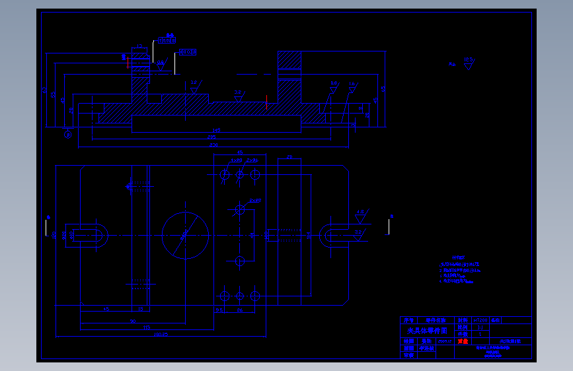Viewport: 573px width, 371px height.
Task: Select the 9.5 dimension below plan view
Action: 219,310
